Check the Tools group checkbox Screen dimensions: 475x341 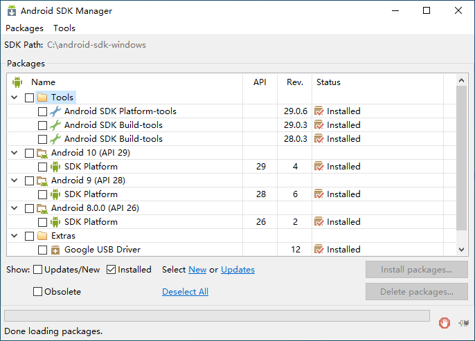pos(29,98)
